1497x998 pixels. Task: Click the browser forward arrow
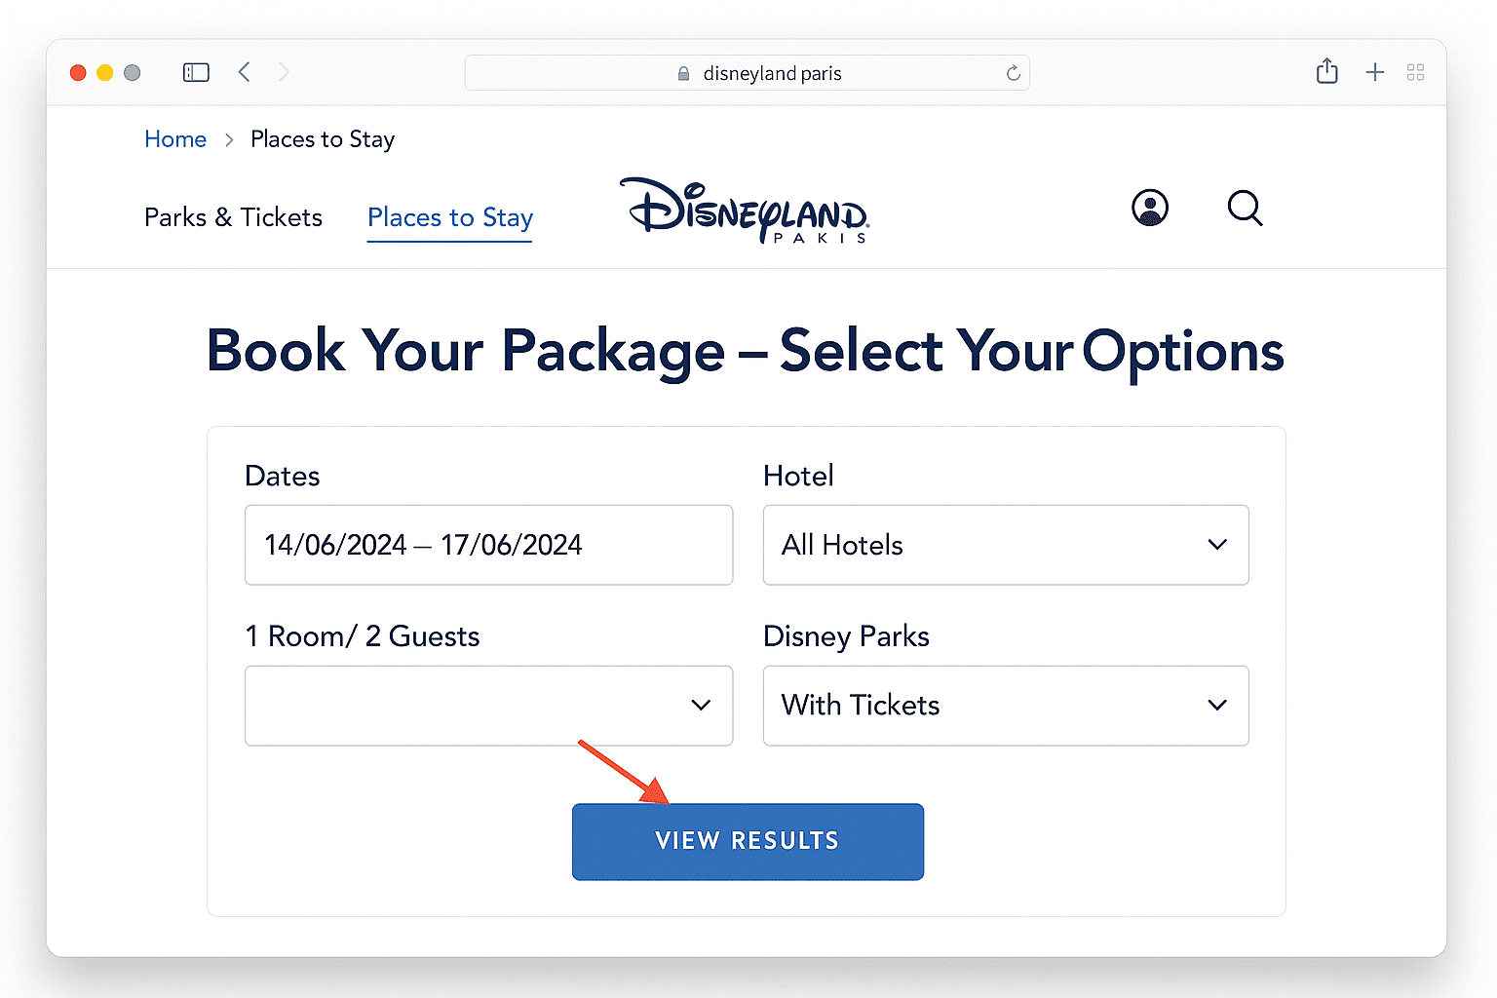(x=284, y=72)
